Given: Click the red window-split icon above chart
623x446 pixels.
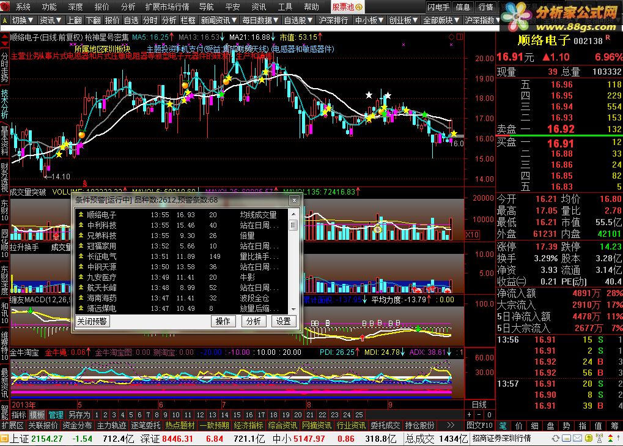Looking at the screenshot, I should pos(460,37).
